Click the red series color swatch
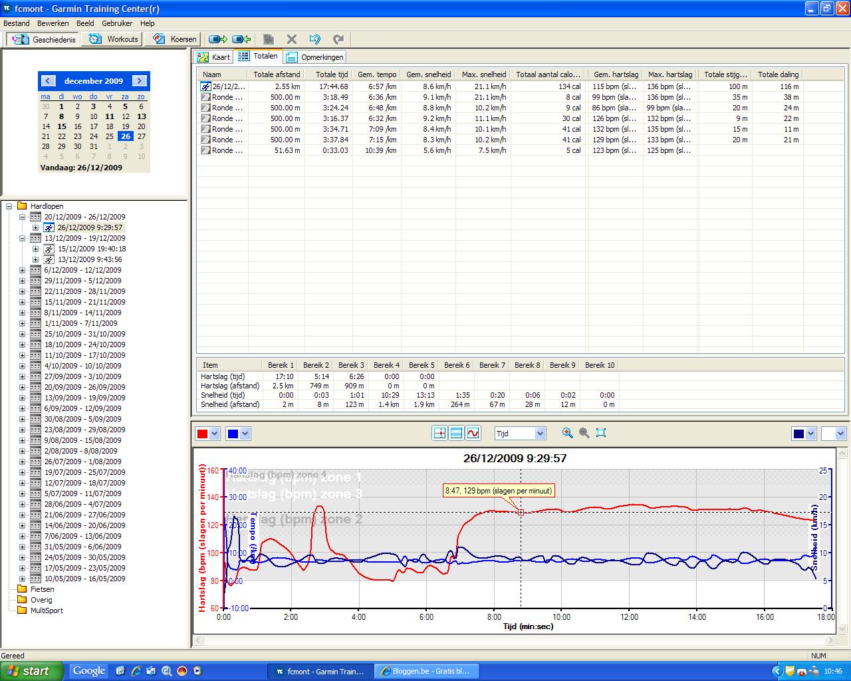The height and width of the screenshot is (681, 851). coord(202,434)
